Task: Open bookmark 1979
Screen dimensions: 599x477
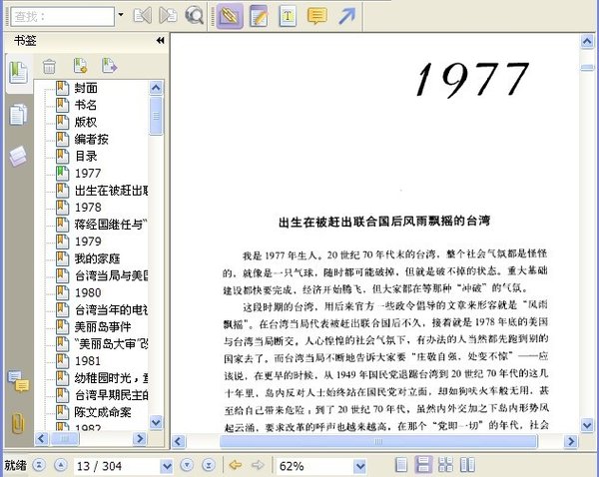Action: (88, 241)
